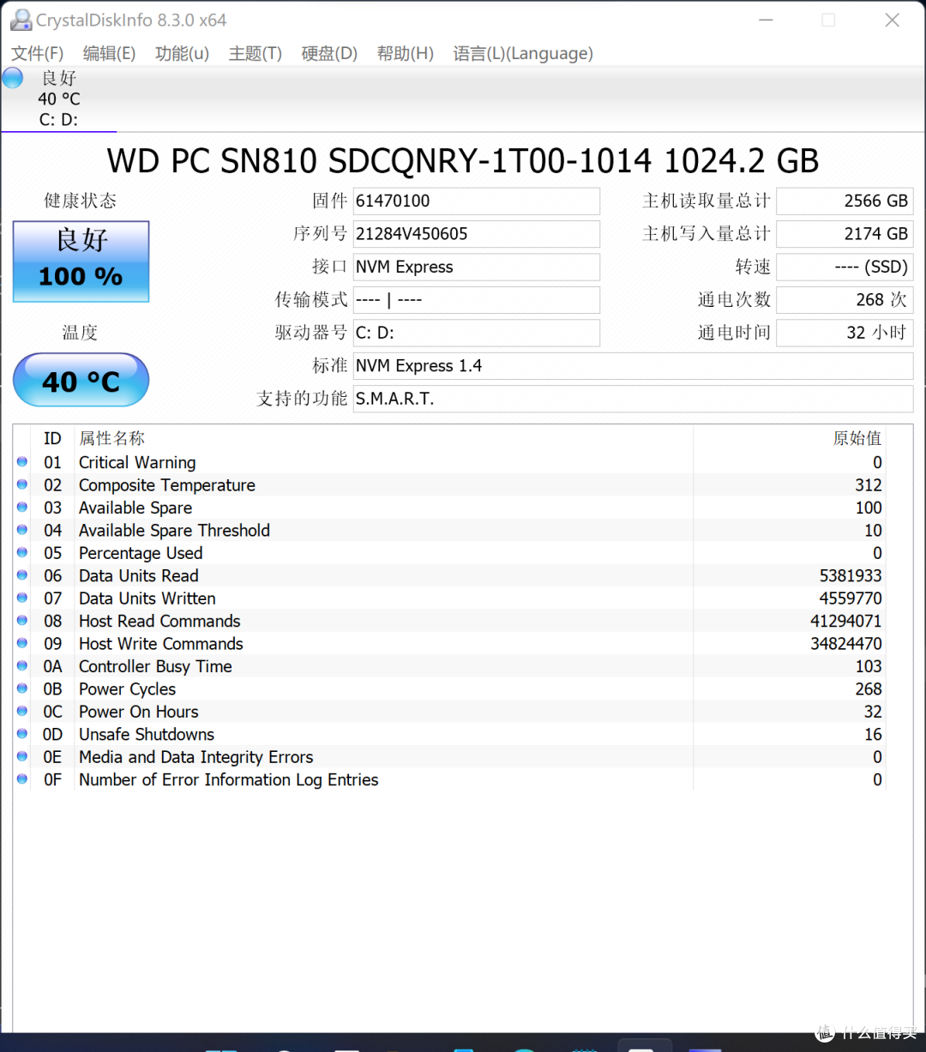Select Number of Error Information Log Entries name
The width and height of the screenshot is (926, 1052).
229,780
